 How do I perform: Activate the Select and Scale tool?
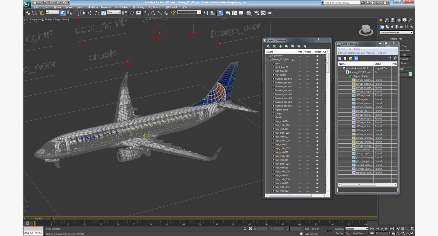(x=103, y=13)
